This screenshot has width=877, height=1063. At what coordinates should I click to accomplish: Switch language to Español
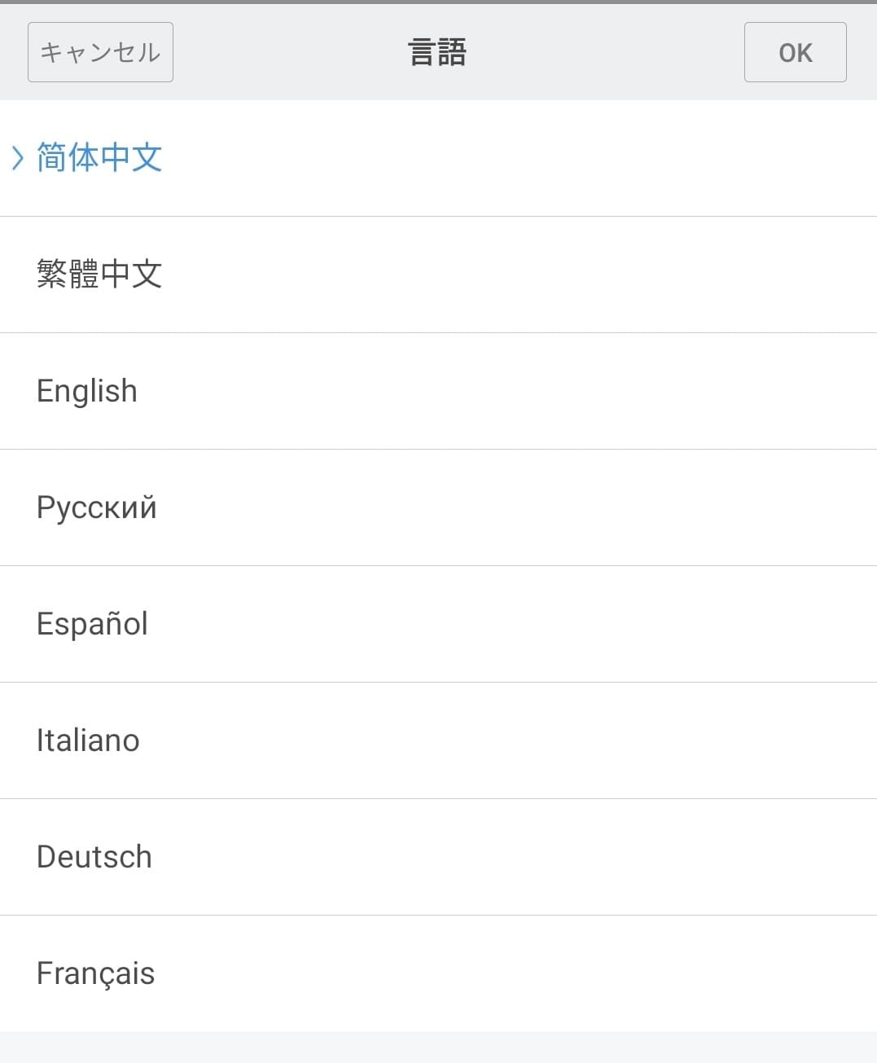point(92,624)
